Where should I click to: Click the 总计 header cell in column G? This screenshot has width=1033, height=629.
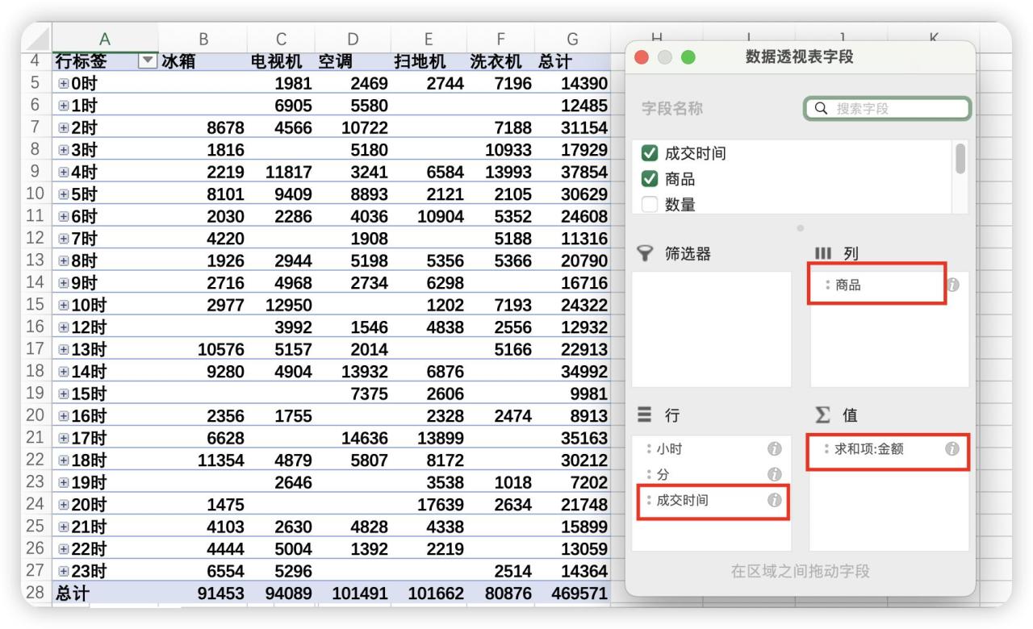(x=572, y=61)
